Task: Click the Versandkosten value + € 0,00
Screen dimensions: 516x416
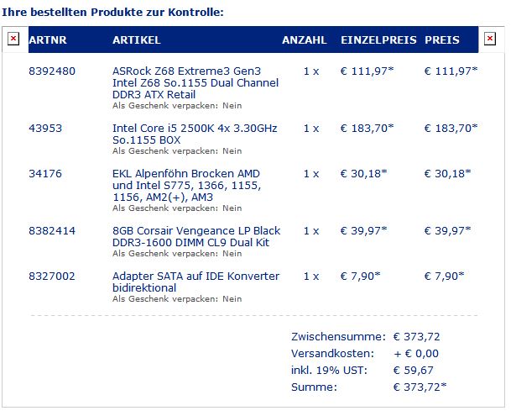Action: (x=416, y=354)
